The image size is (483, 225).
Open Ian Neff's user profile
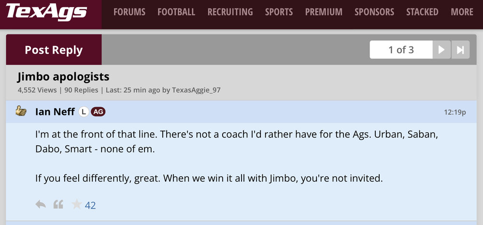pyautogui.click(x=55, y=112)
